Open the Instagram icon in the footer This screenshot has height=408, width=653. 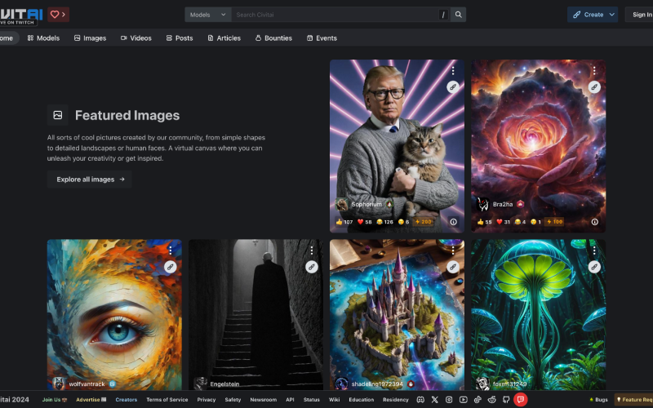point(449,400)
